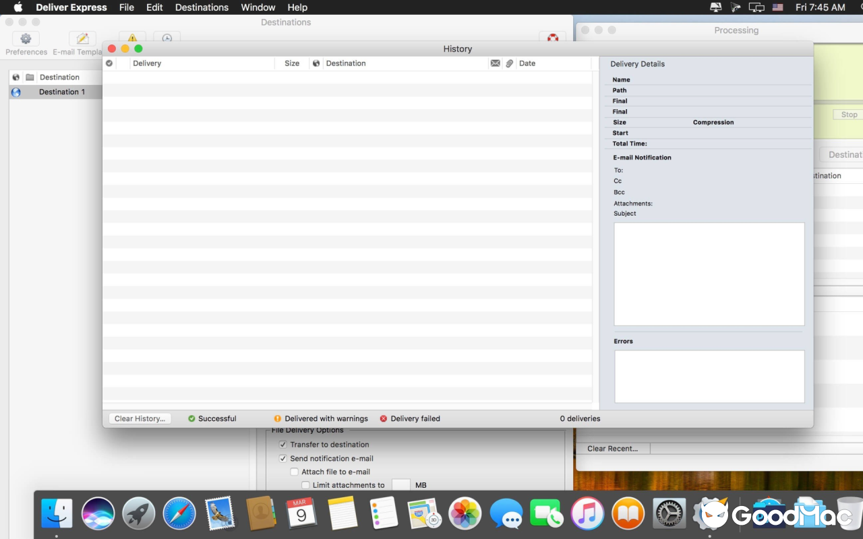Sort history by Delivery column header
Image resolution: width=863 pixels, height=539 pixels.
coord(147,63)
